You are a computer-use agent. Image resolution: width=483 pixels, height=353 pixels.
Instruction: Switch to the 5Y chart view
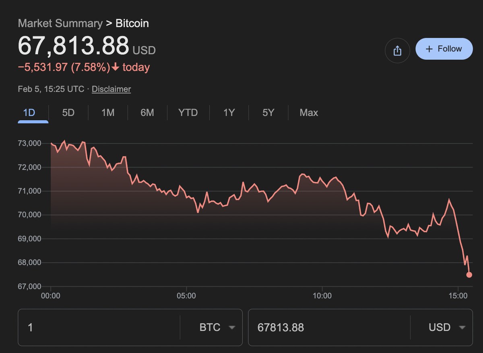coord(268,112)
